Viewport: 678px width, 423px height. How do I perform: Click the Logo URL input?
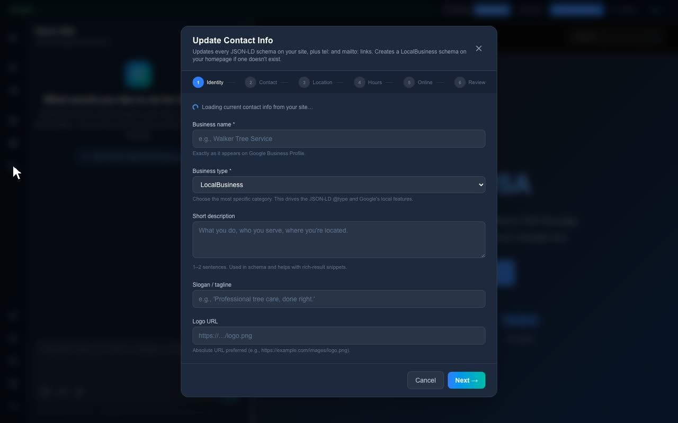339,336
